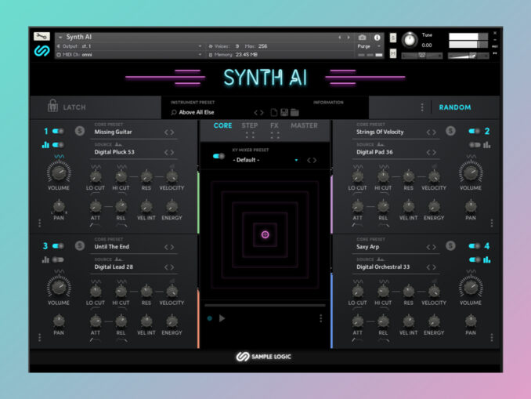531x399 pixels.
Task: Toggle core 3 step sequencer switch
Action: click(x=58, y=259)
